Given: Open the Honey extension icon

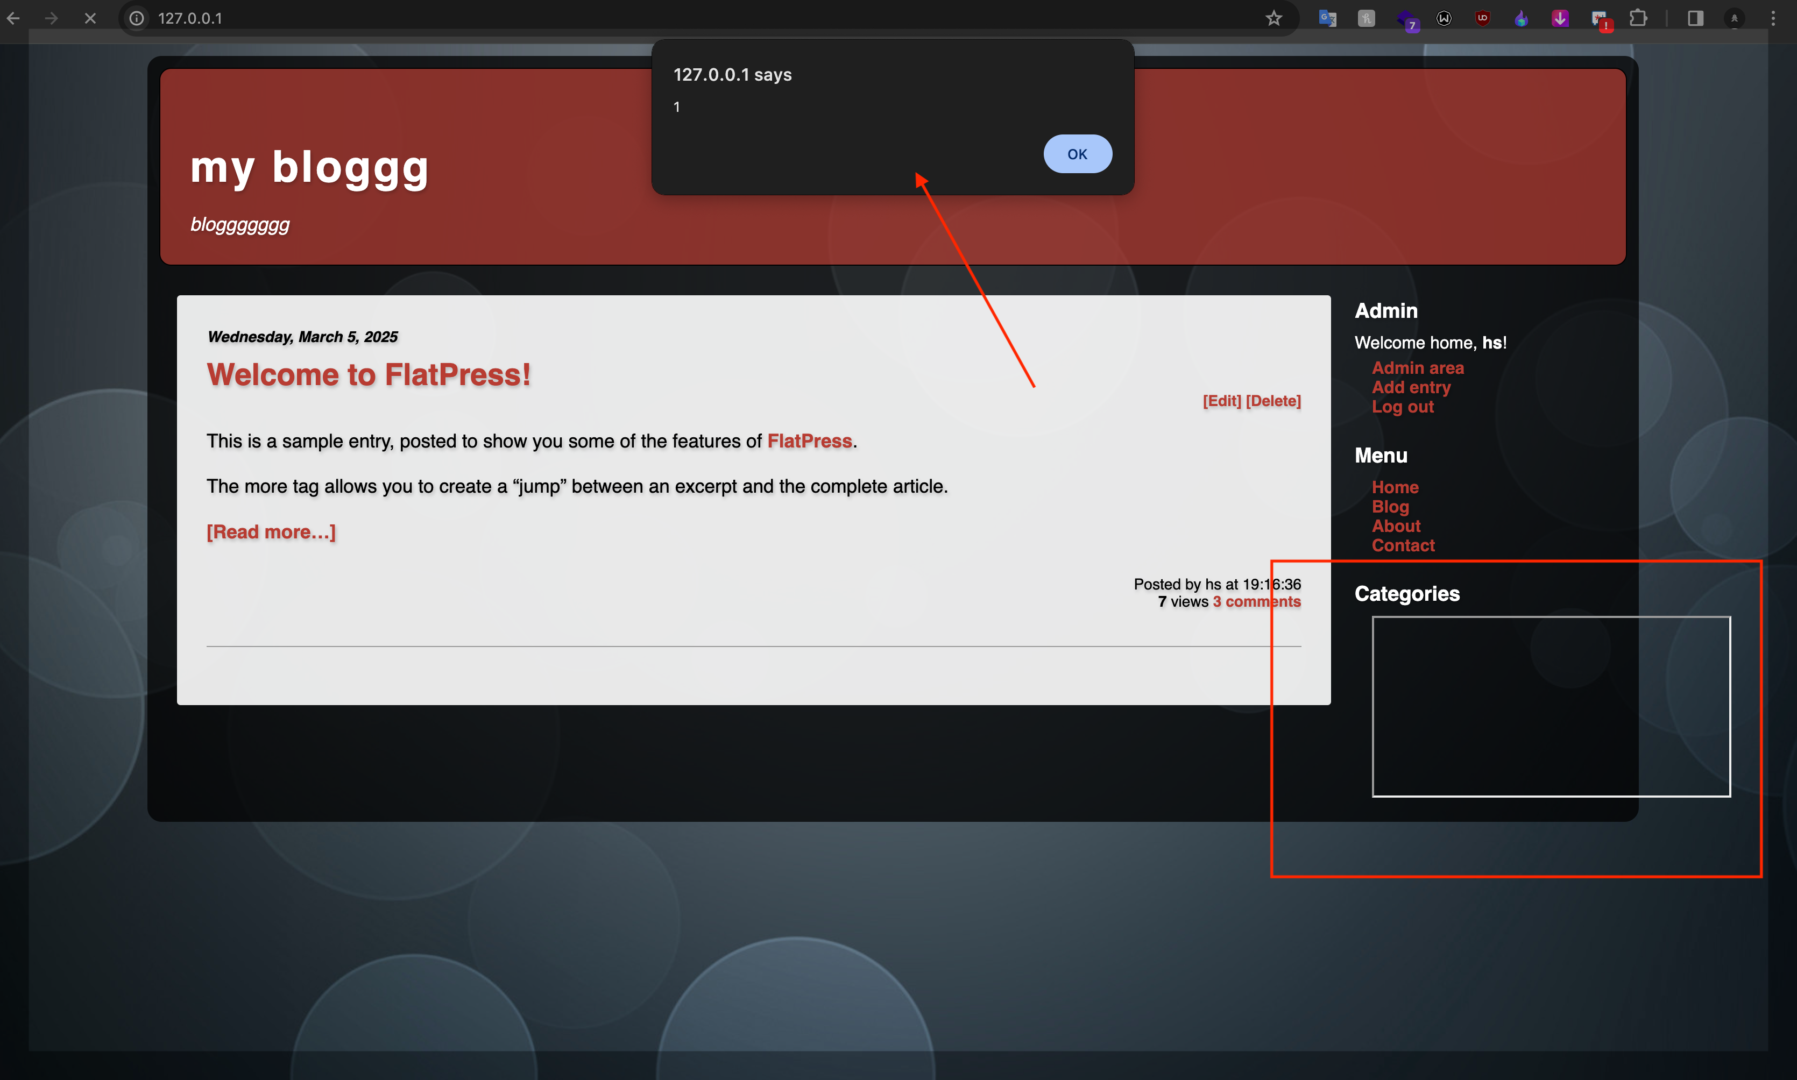Looking at the screenshot, I should (1366, 18).
